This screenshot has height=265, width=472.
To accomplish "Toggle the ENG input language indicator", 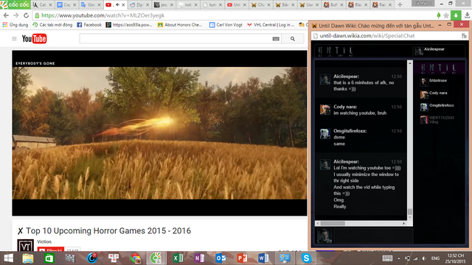I will pyautogui.click(x=435, y=258).
